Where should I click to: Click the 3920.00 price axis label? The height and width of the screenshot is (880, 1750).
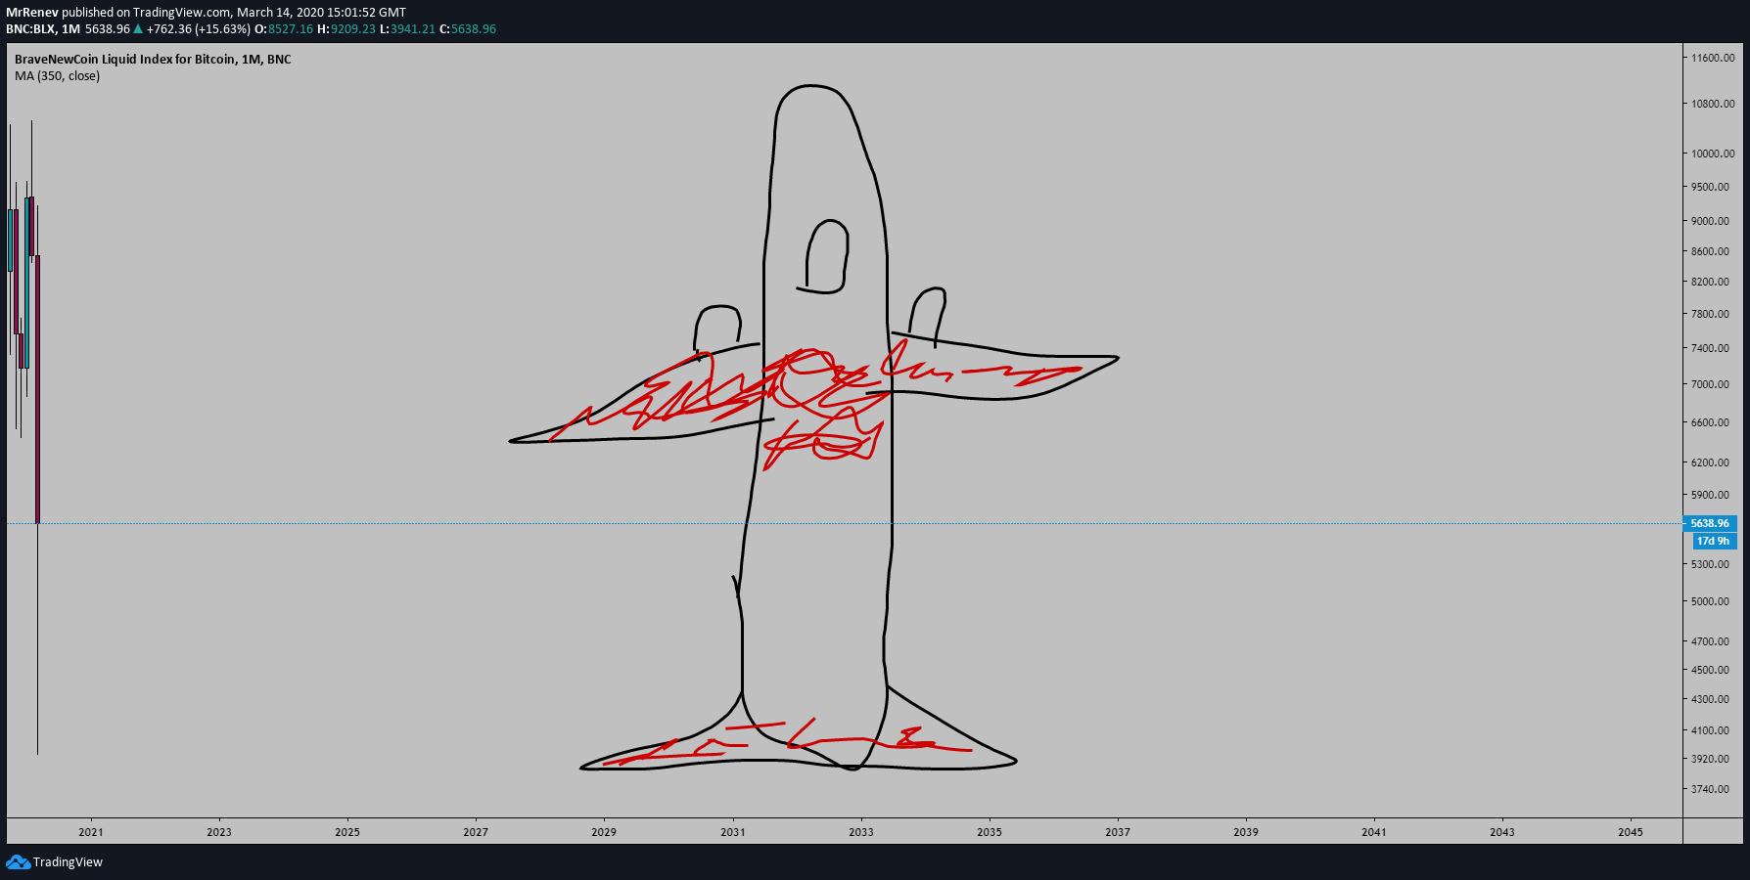point(1710,759)
